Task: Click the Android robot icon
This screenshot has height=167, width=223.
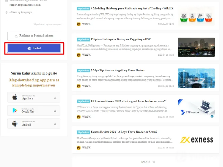Action: click(x=15, y=123)
